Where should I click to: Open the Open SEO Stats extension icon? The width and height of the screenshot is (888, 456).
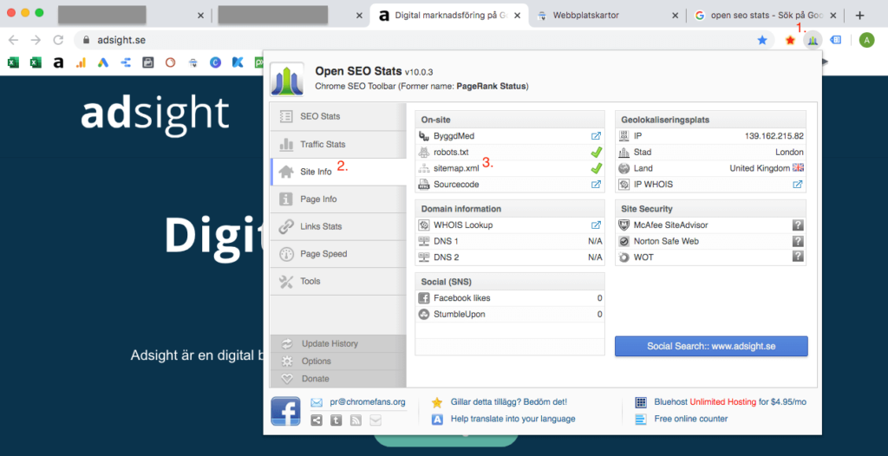(813, 40)
